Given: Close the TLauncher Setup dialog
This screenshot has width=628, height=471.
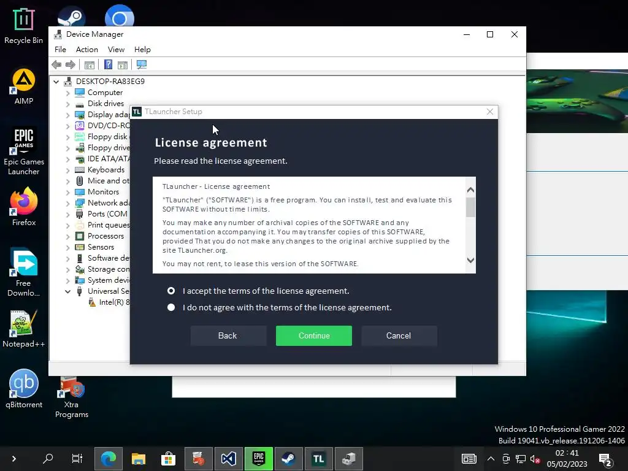Looking at the screenshot, I should (x=489, y=112).
